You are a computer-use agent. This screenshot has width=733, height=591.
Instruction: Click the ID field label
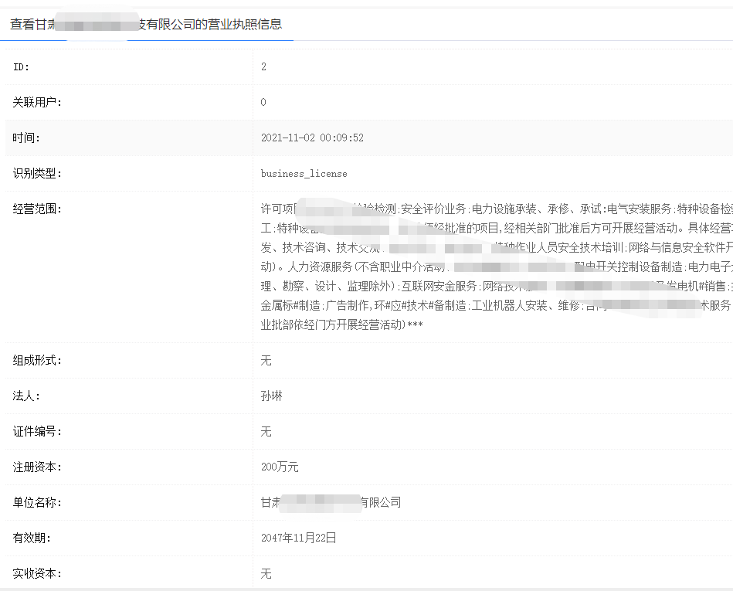(x=22, y=67)
